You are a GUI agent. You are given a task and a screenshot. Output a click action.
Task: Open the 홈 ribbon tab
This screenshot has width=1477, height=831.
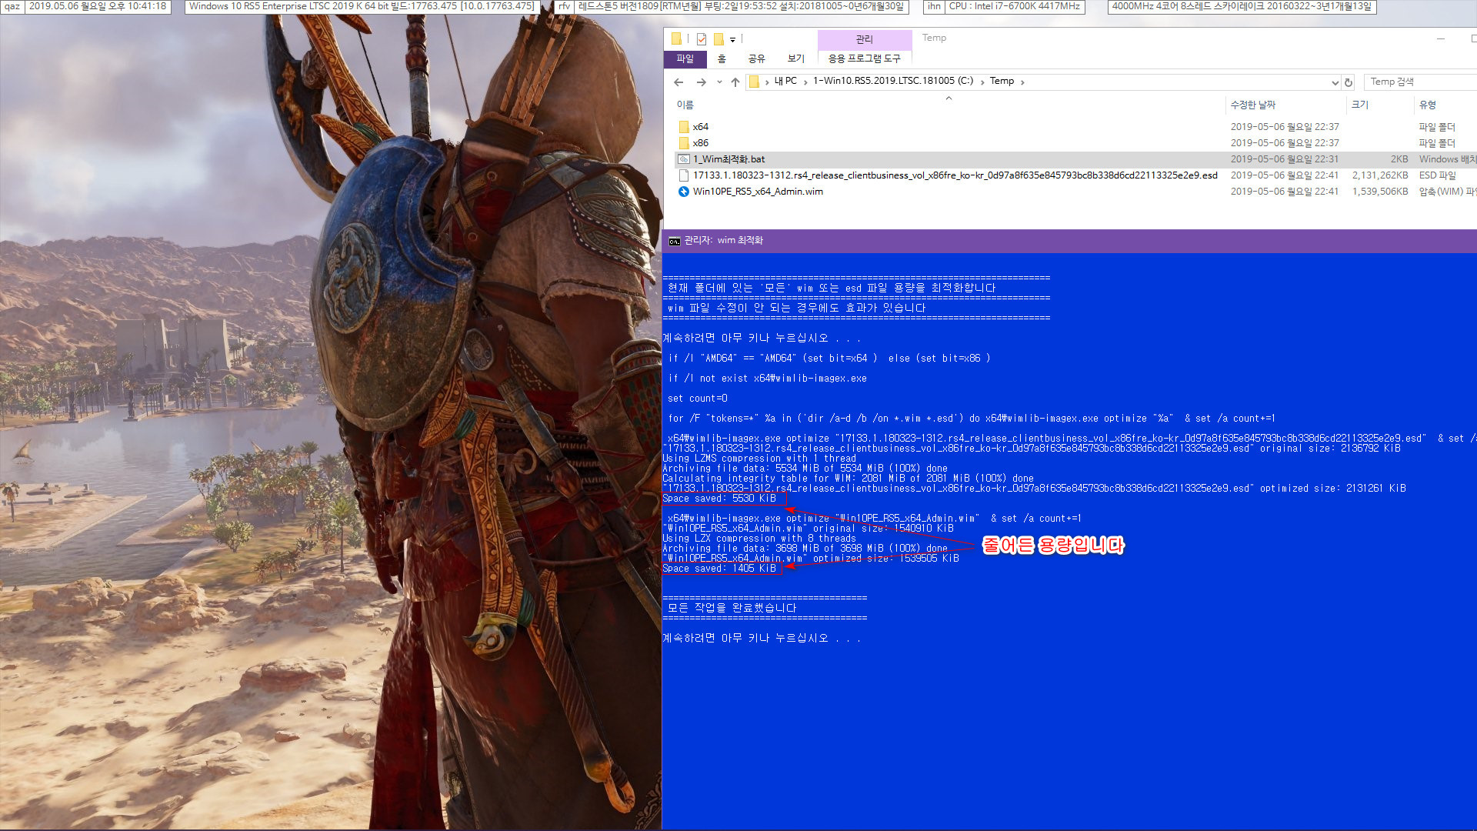coord(722,58)
